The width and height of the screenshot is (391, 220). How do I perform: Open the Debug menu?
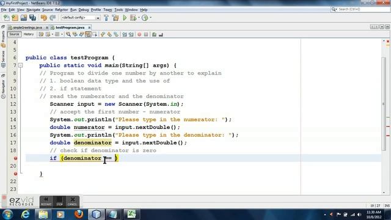[x=84, y=10]
